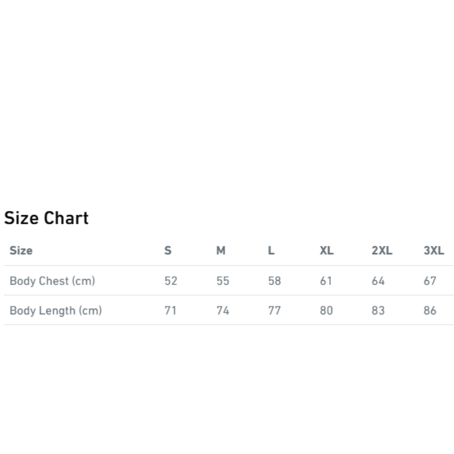Click the M size column header
This screenshot has width=454, height=454.
pyautogui.click(x=221, y=250)
